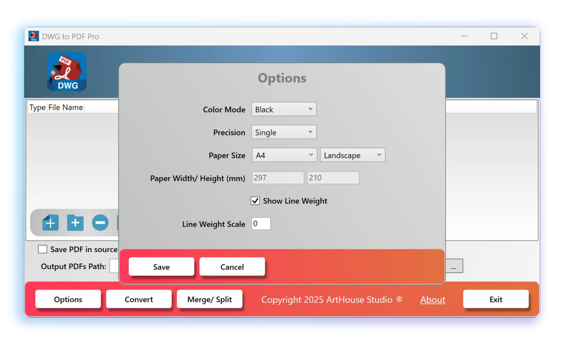Screen dimensions: 572x349
Task: Click the Type column header
Action: (x=37, y=107)
